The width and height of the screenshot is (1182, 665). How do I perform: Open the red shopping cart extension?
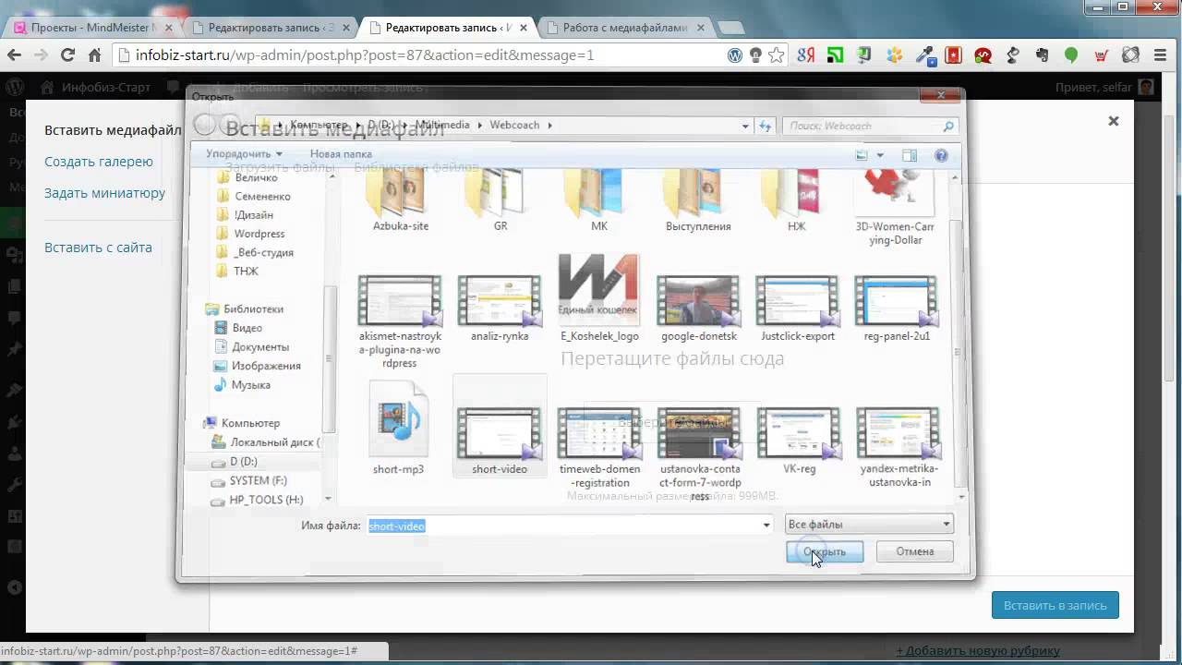click(x=1101, y=55)
